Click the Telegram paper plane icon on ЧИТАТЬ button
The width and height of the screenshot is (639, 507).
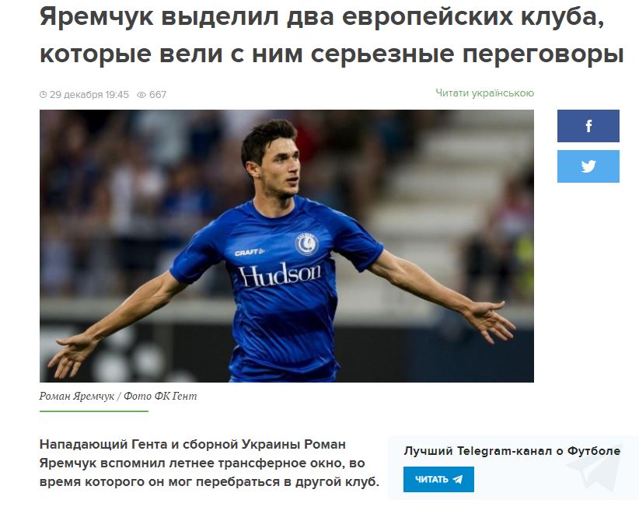tap(458, 479)
